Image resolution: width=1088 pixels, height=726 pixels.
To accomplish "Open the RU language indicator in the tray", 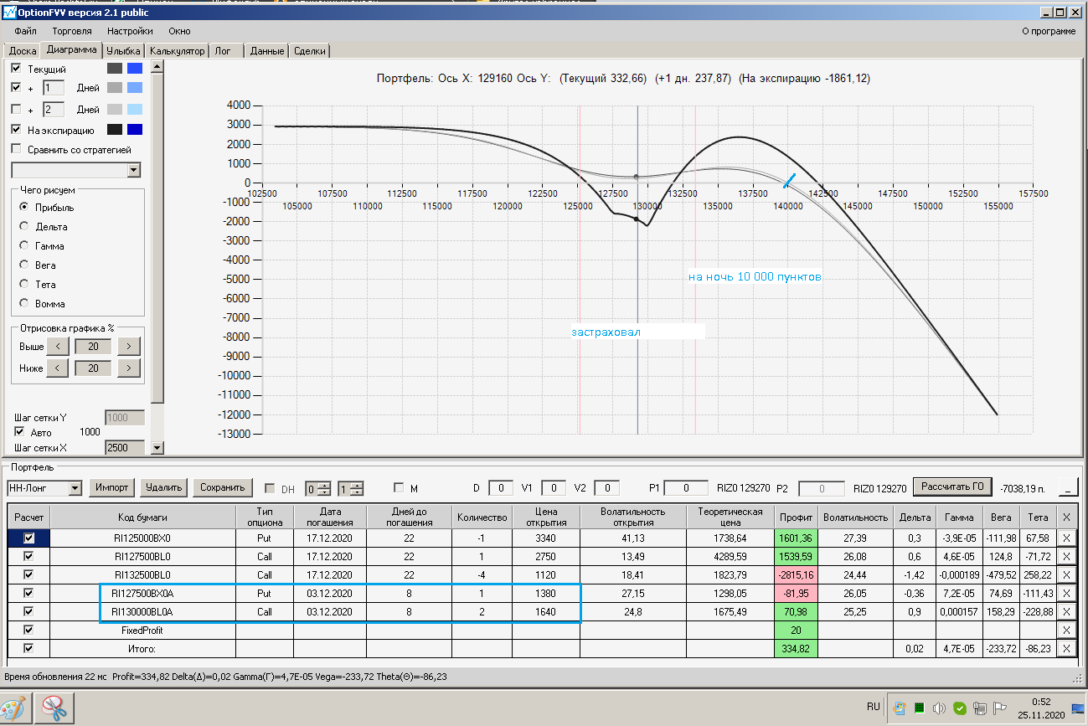I will [873, 707].
